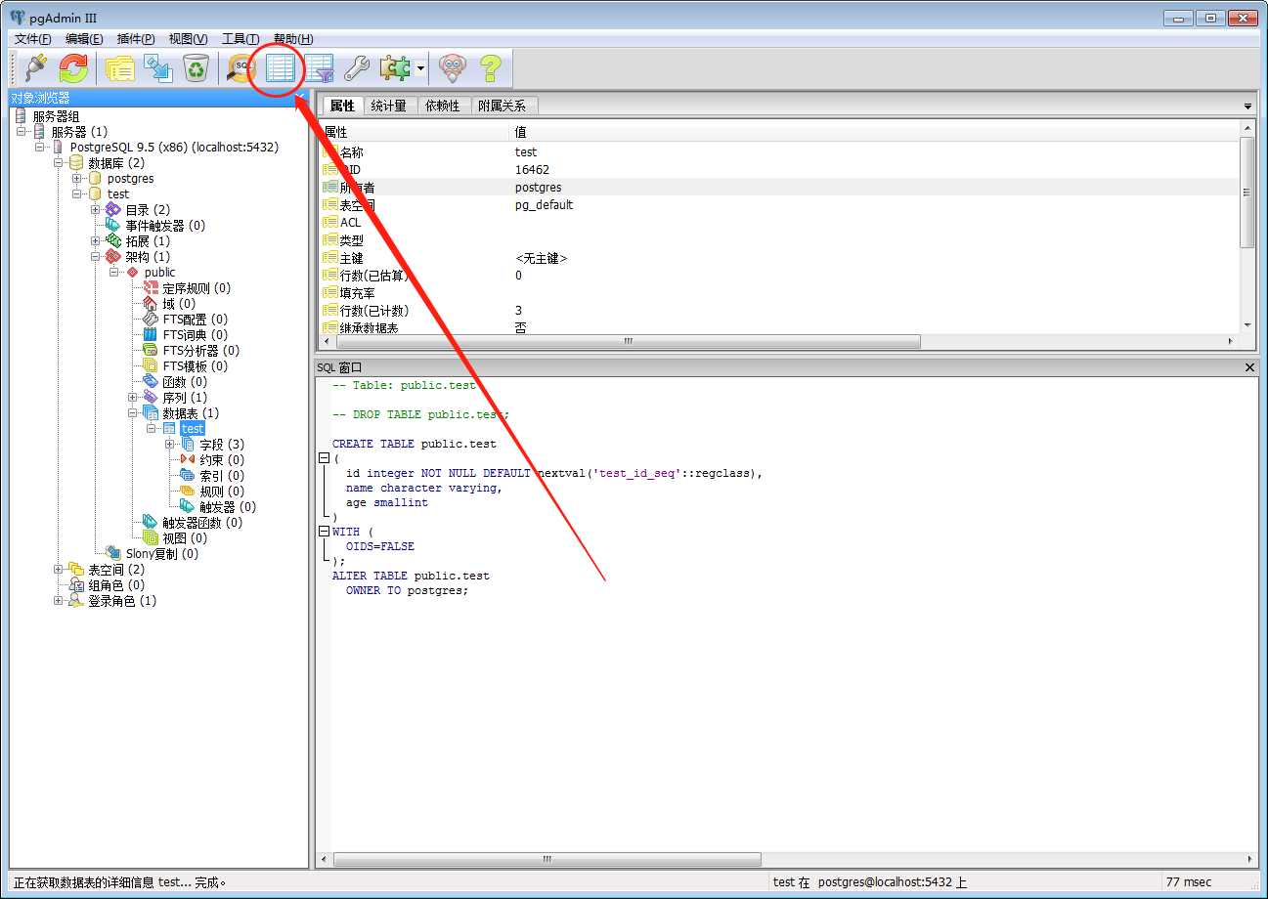Expand the 登录角色 (1) node

pos(59,601)
